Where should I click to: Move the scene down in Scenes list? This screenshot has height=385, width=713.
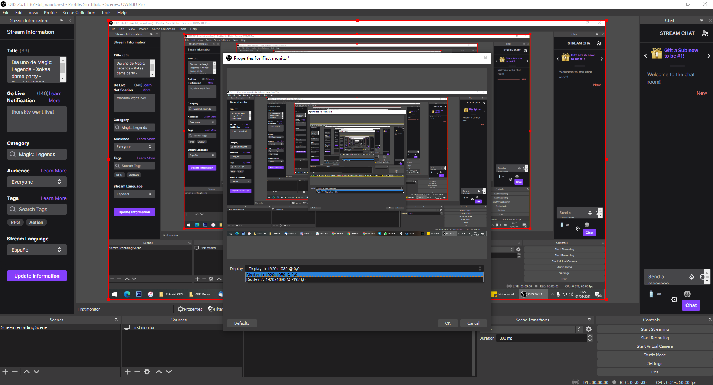(36, 372)
